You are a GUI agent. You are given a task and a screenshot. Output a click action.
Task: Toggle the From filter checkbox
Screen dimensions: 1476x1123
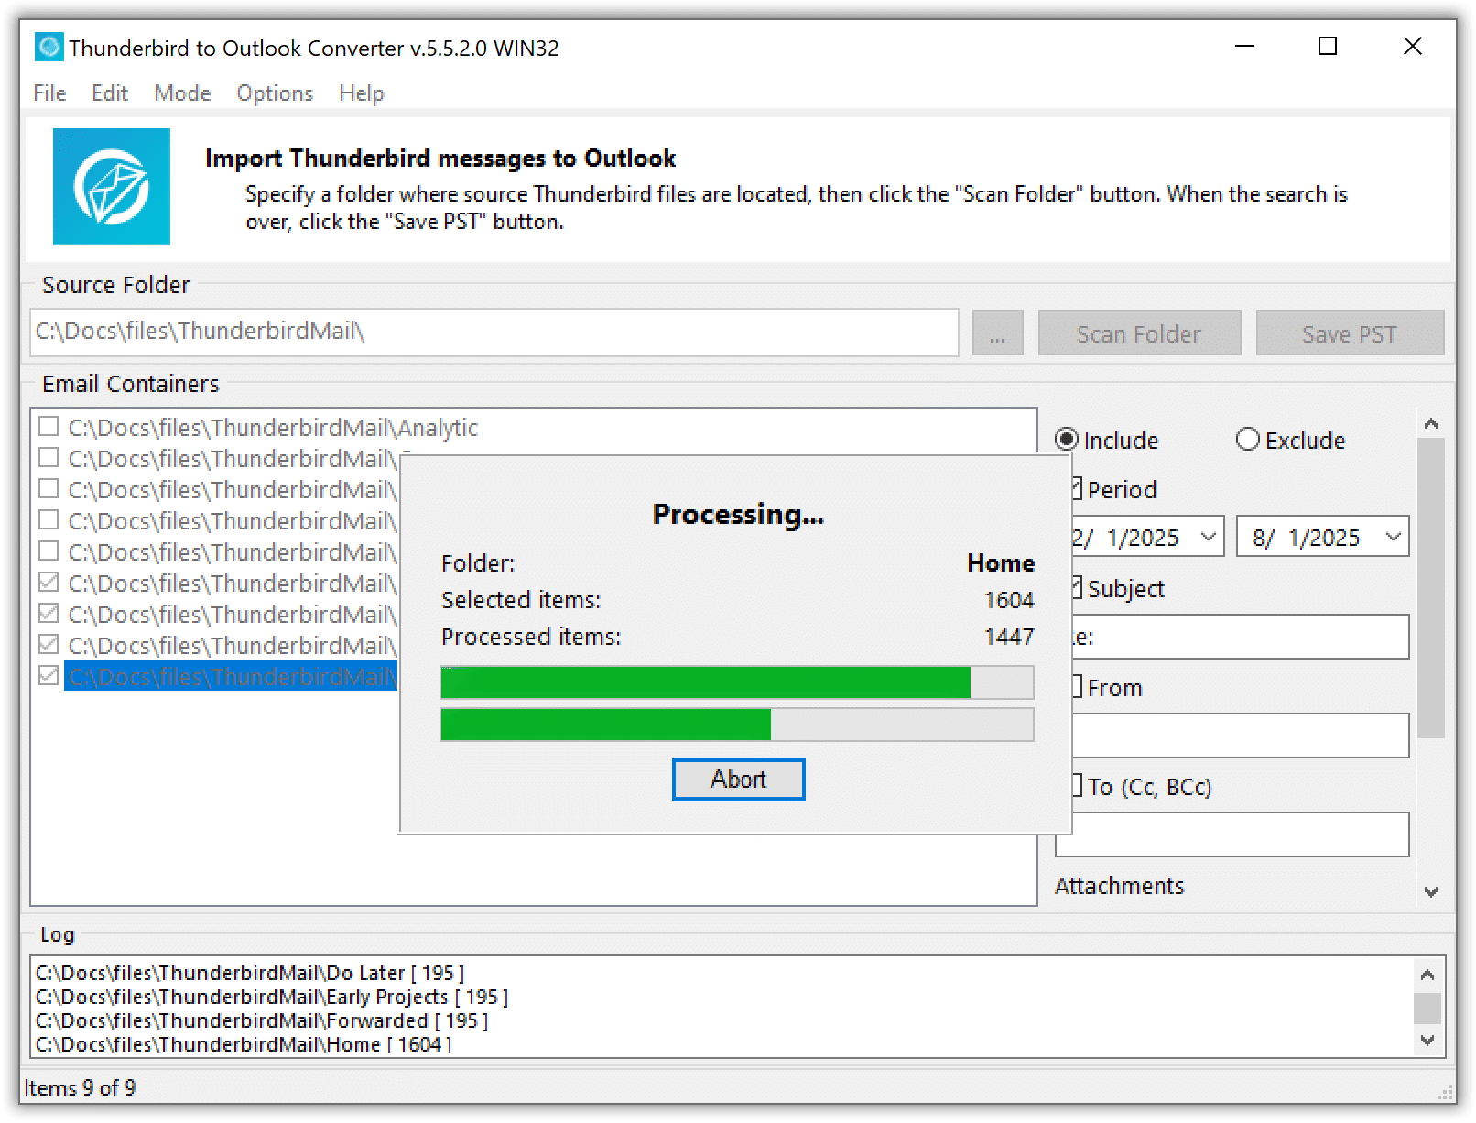click(x=1077, y=686)
